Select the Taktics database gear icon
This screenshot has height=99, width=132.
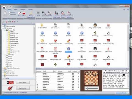pos(68,57)
